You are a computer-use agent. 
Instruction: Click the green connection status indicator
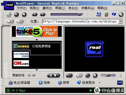(x=91, y=90)
